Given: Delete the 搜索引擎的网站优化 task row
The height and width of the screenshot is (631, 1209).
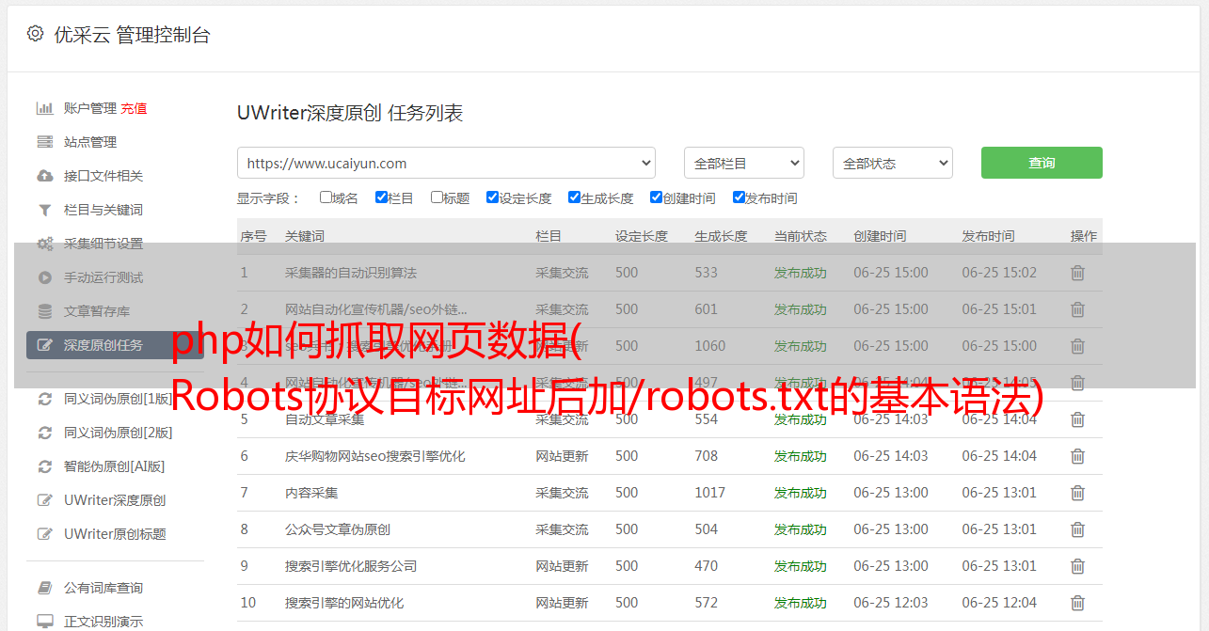Looking at the screenshot, I should (x=1077, y=603).
